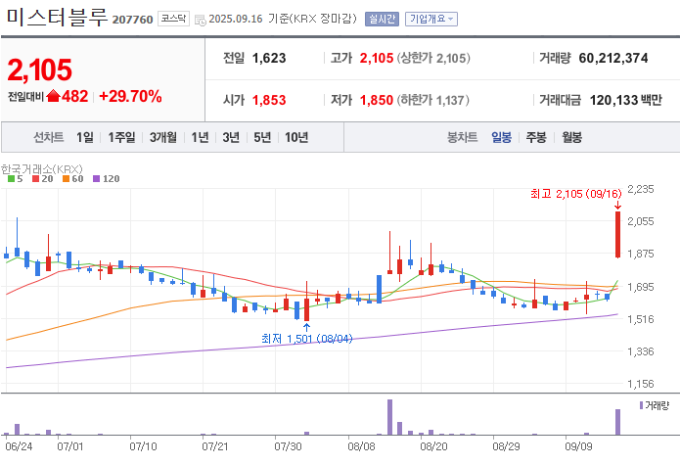Click the opening price value 1,853
Screen dimensions: 680x466
click(x=269, y=100)
